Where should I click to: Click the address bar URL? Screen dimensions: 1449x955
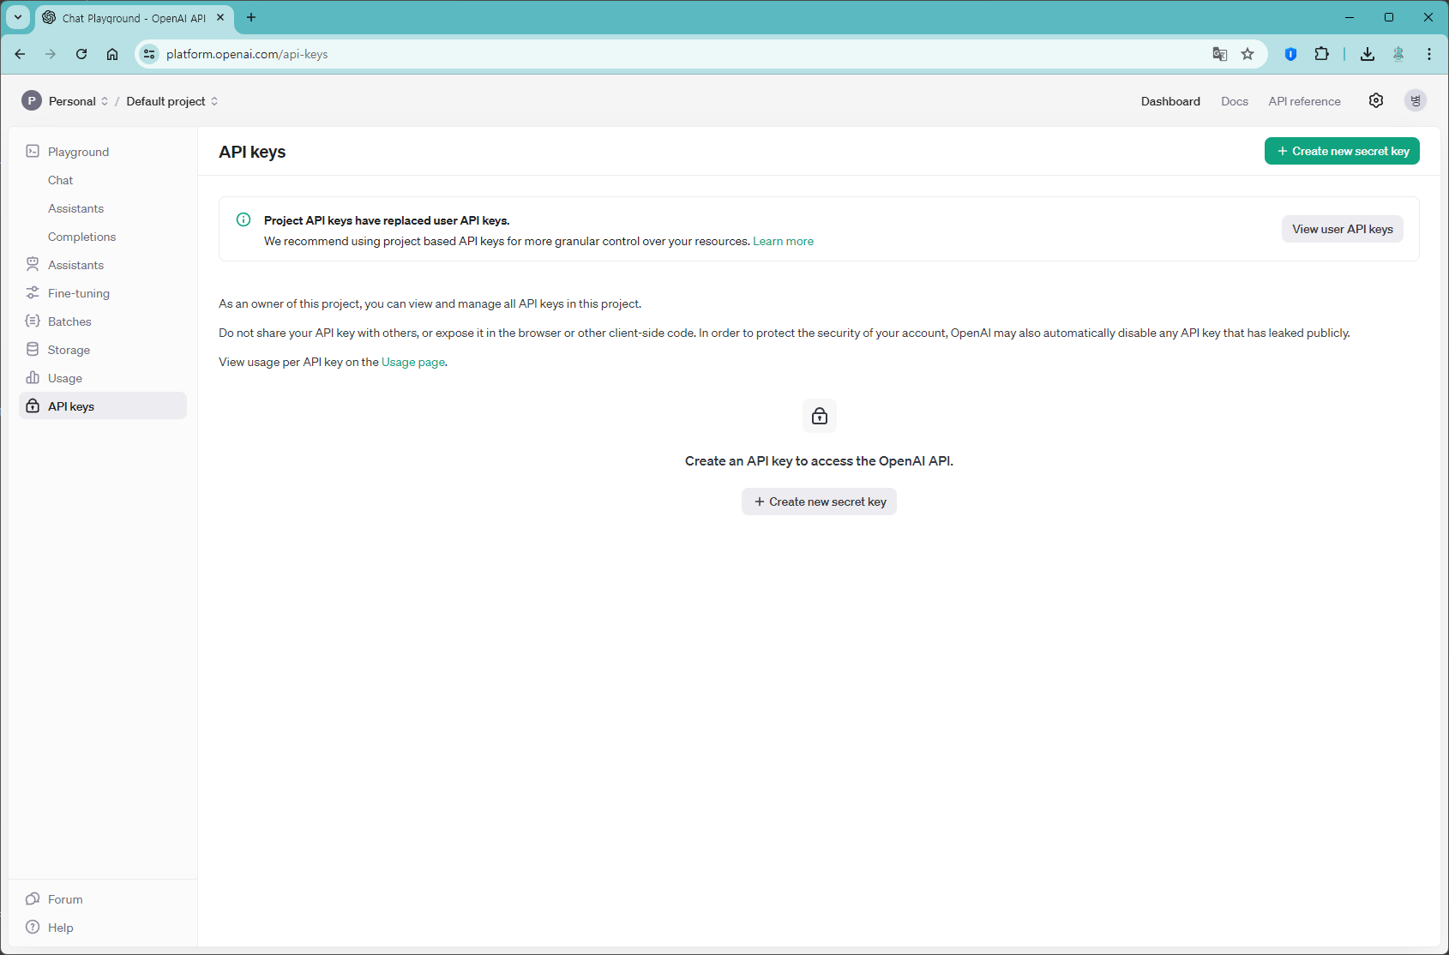(x=247, y=54)
